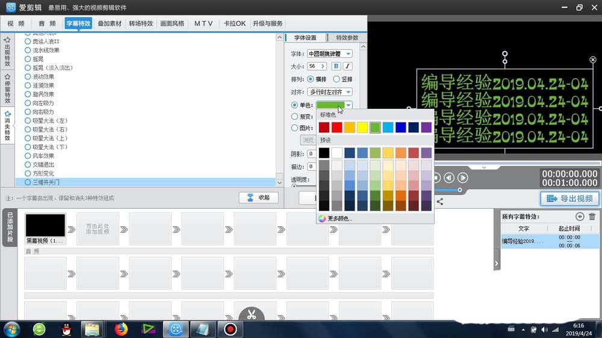This screenshot has height=338, width=602.
Task: Open more colors color wheel
Action: coord(322,218)
